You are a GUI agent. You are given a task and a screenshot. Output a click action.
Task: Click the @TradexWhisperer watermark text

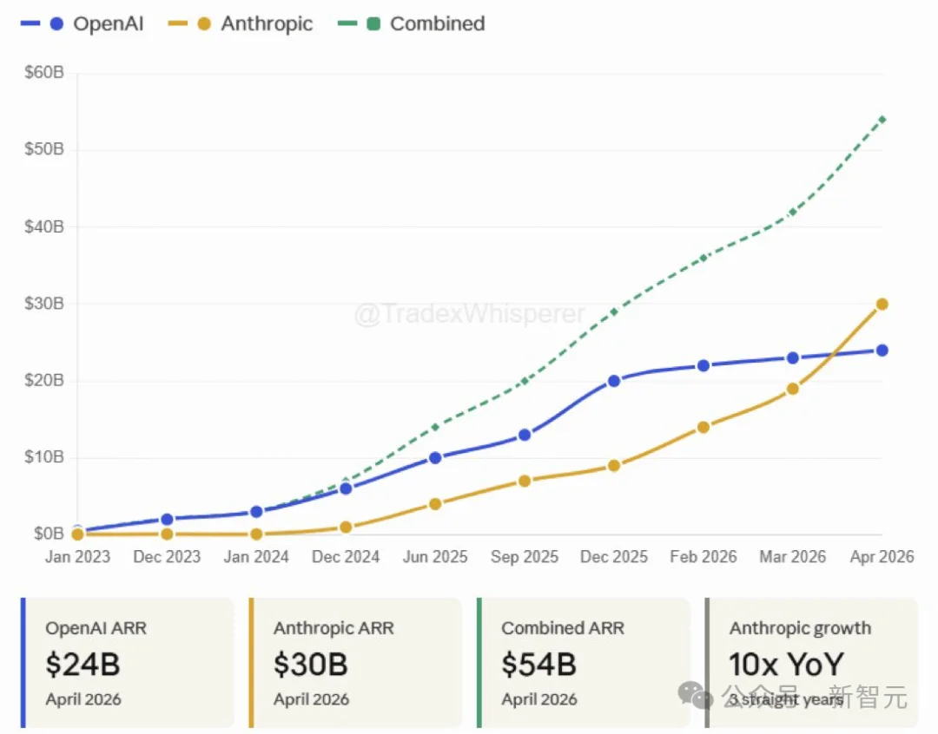coord(469,314)
